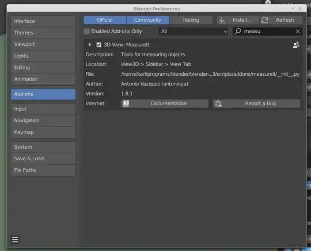Screen dimensions: 311x251
Task: Switch to the Navigation section
Action: (x=43, y=121)
